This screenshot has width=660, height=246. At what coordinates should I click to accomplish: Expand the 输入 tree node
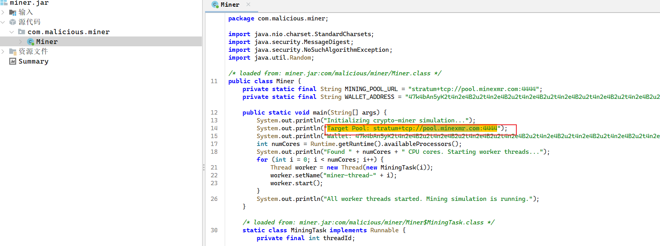(x=3, y=13)
